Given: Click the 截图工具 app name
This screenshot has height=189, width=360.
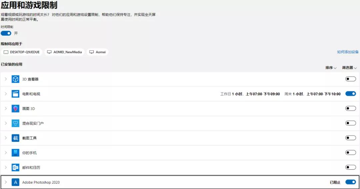Looking at the screenshot, I should (x=29, y=138).
